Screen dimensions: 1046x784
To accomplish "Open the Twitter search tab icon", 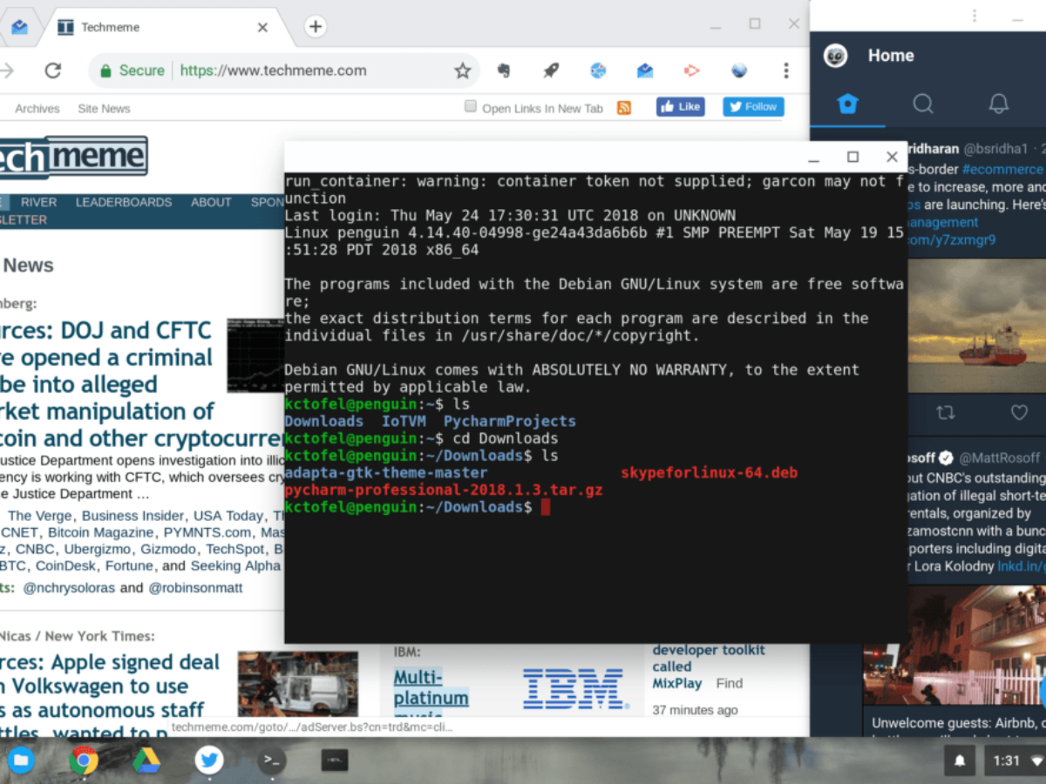I will pyautogui.click(x=922, y=105).
